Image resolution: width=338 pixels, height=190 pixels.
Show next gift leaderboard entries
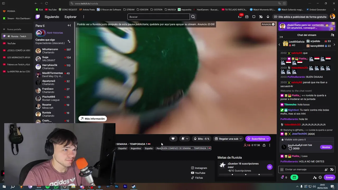pos(334,45)
